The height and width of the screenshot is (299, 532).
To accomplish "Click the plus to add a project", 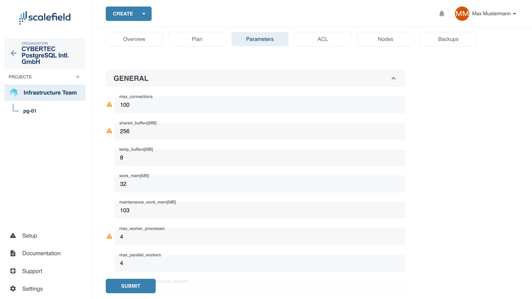I will (x=77, y=76).
